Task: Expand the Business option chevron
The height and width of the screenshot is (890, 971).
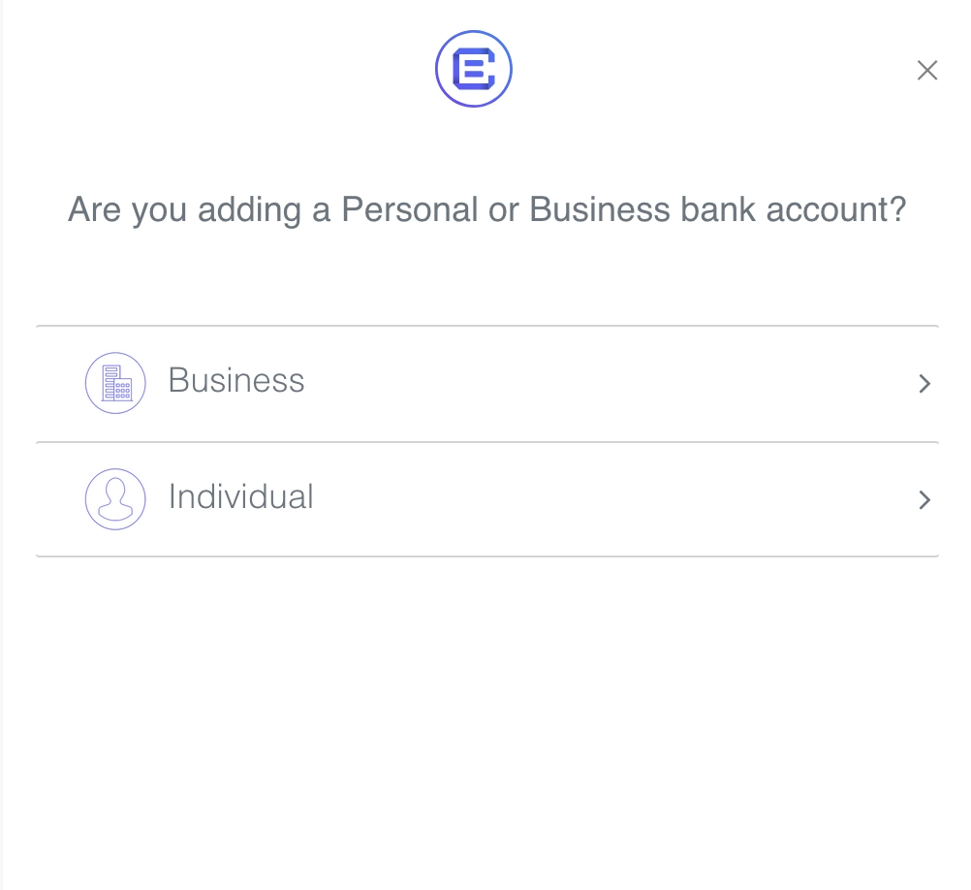Action: pos(924,384)
